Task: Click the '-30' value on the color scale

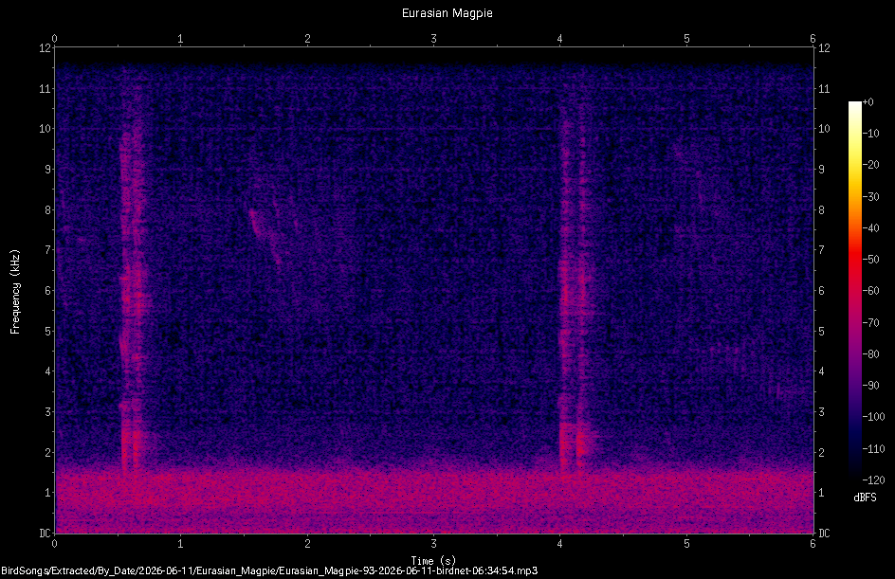Action: (x=871, y=196)
